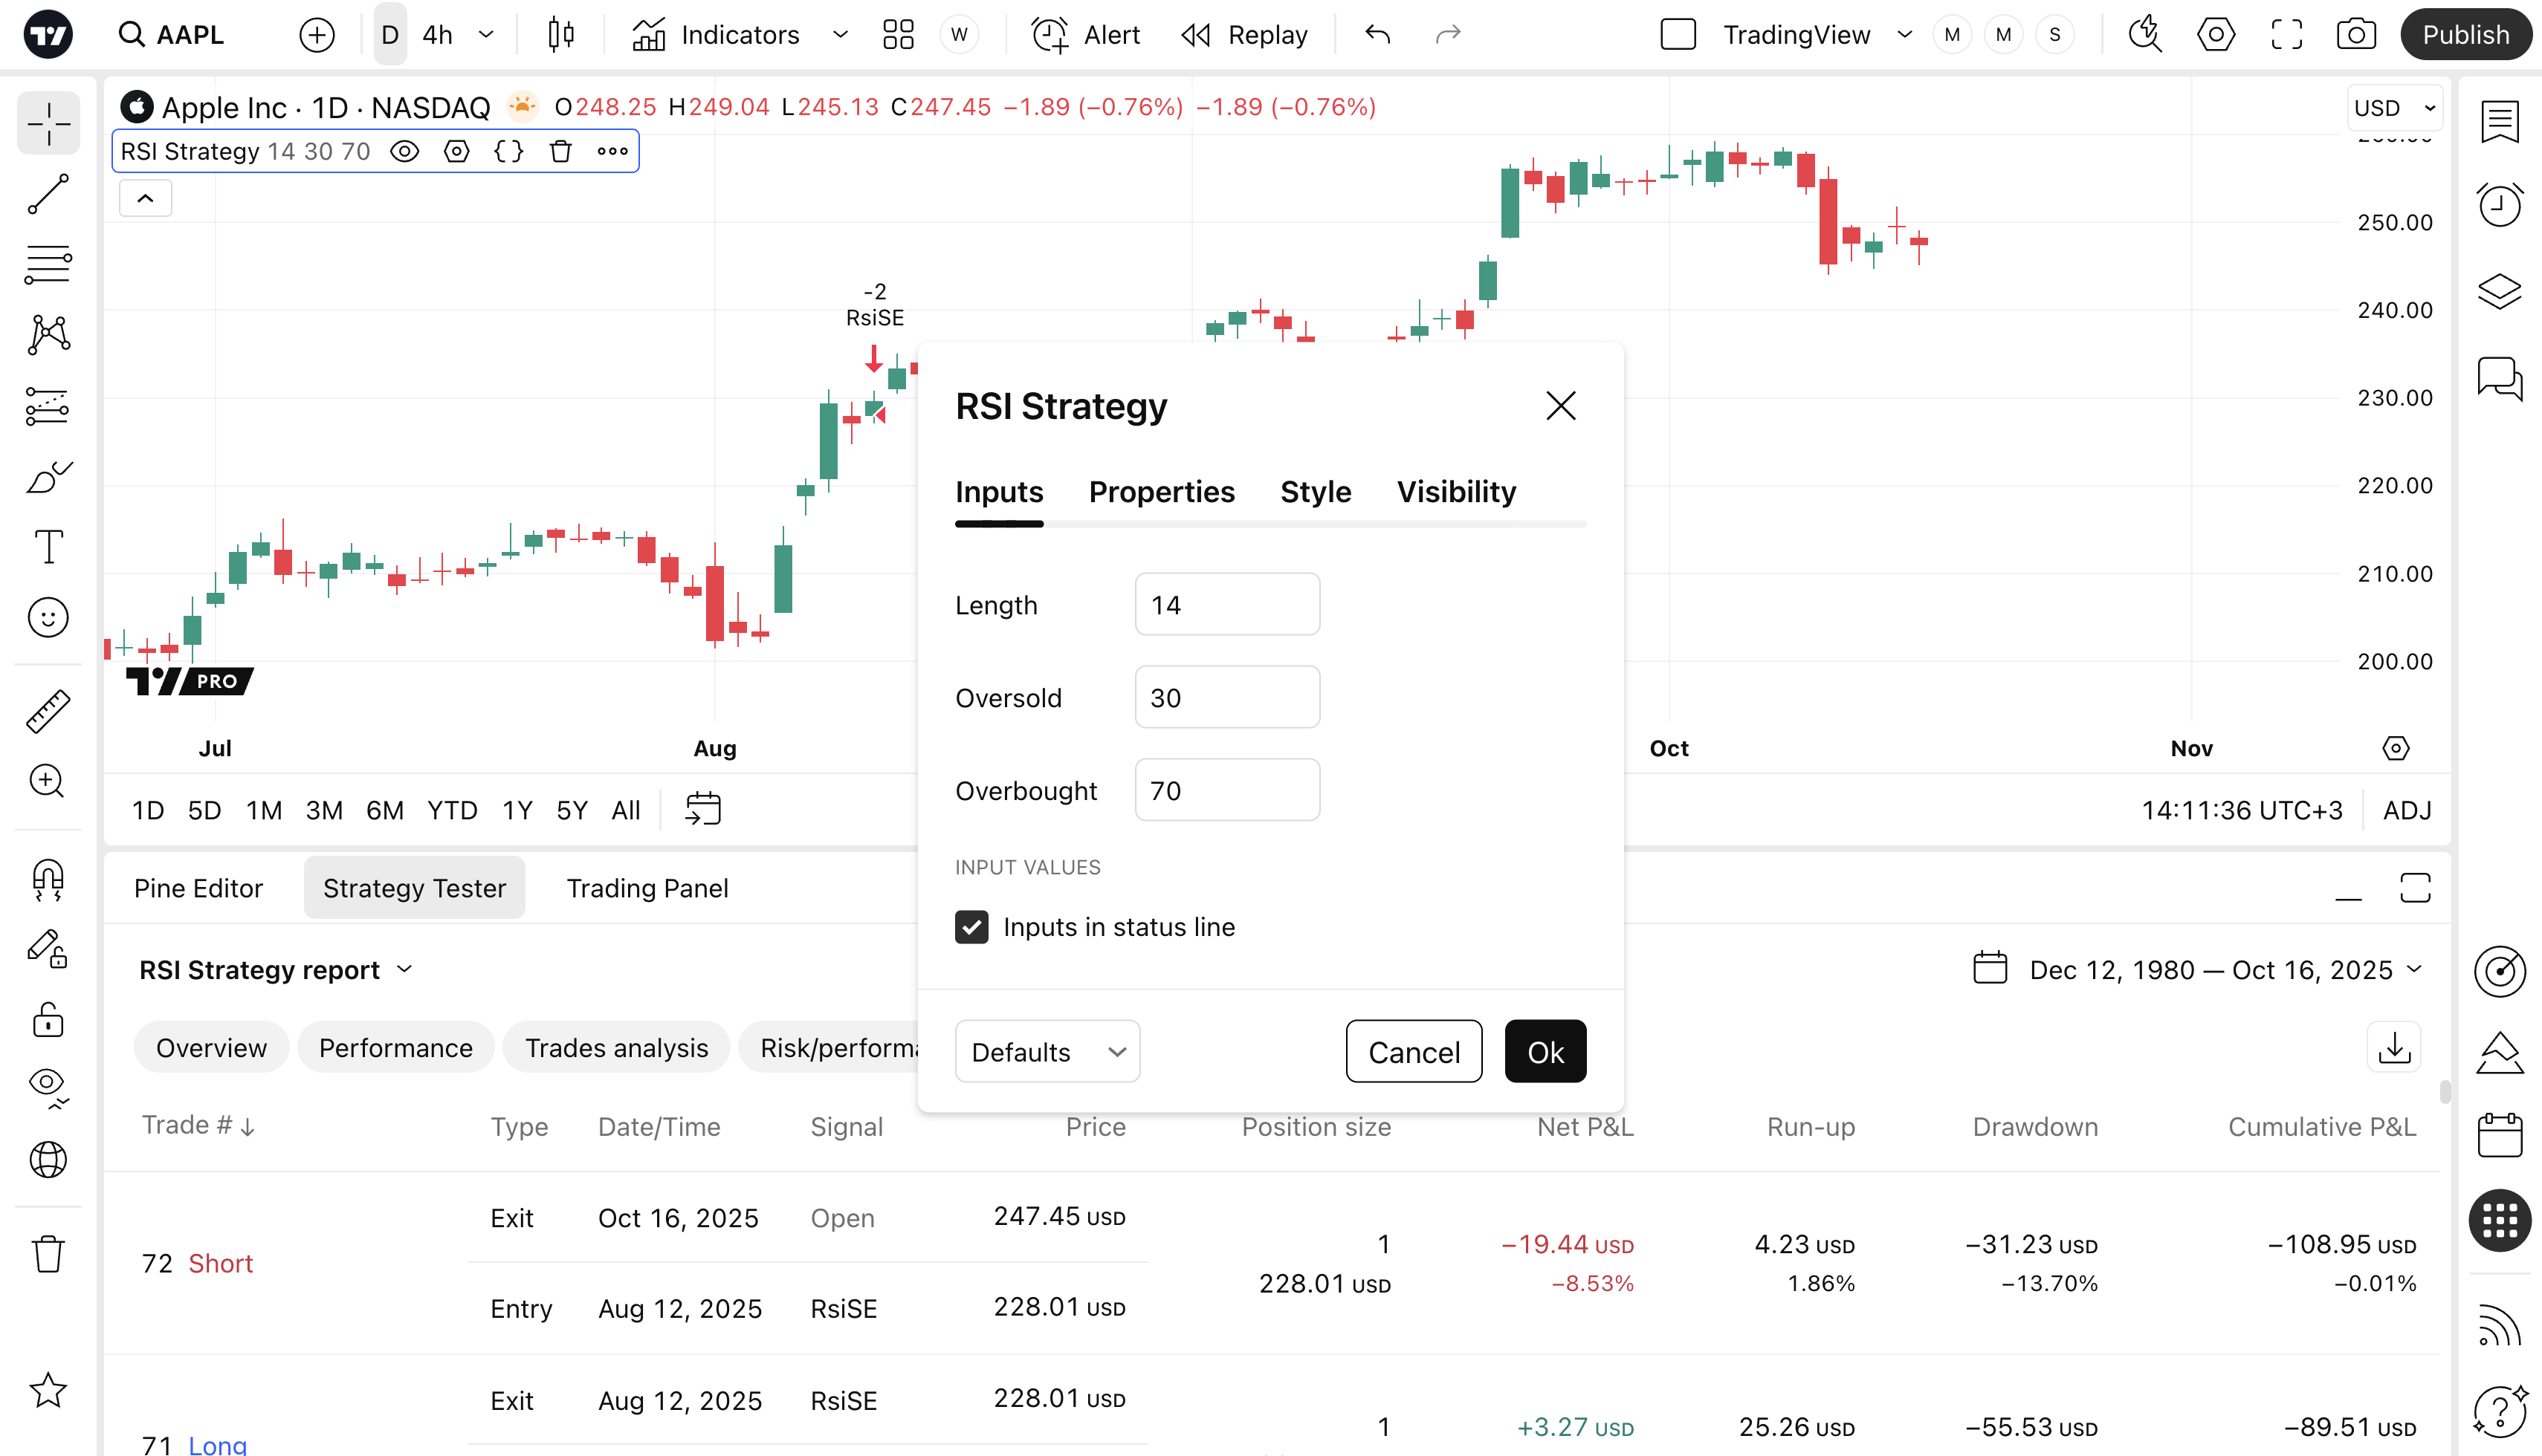The image size is (2542, 1456).
Task: Hide RSI Strategy using eye icon
Action: click(404, 151)
